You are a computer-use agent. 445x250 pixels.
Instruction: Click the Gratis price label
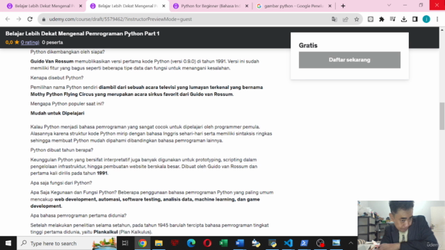point(308,45)
